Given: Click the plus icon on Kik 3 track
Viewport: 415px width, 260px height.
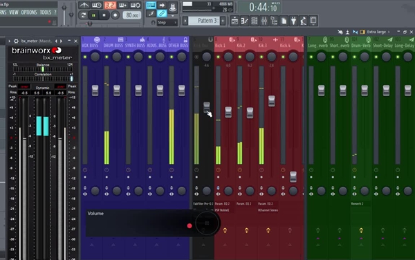Looking at the screenshot, I should coord(275,39).
